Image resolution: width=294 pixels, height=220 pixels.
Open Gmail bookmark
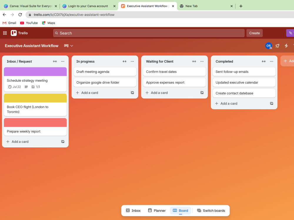click(9, 23)
